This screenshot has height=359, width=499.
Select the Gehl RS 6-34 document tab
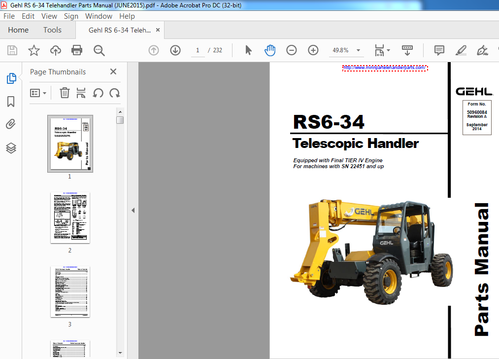120,30
